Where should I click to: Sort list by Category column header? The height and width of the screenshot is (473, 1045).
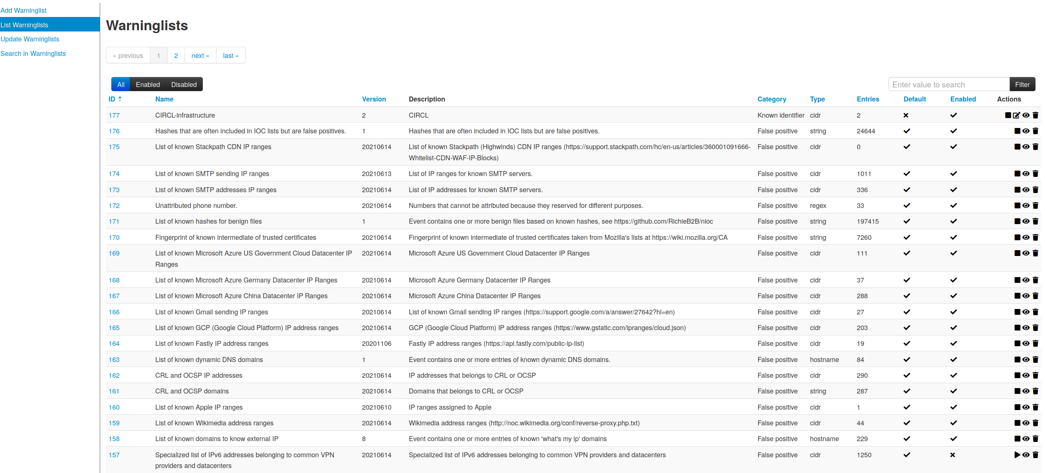[771, 99]
